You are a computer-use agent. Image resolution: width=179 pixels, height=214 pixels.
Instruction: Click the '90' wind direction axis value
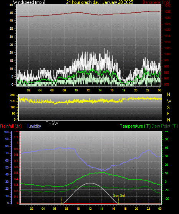click(x=13, y=113)
